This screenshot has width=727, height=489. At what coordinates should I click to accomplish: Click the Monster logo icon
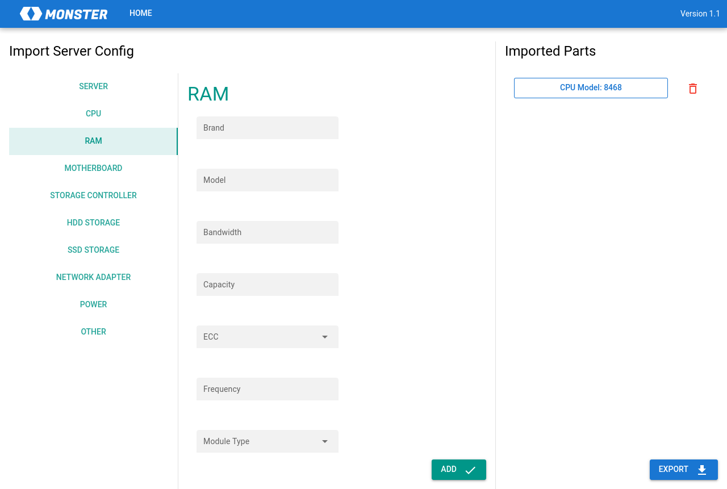(31, 14)
